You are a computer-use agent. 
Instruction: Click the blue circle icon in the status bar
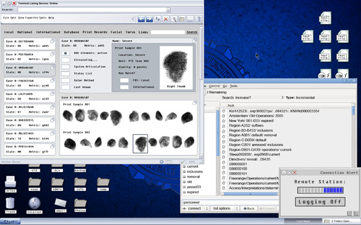click(x=162, y=162)
